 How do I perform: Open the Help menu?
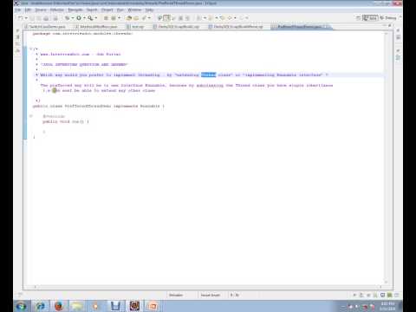[149, 10]
